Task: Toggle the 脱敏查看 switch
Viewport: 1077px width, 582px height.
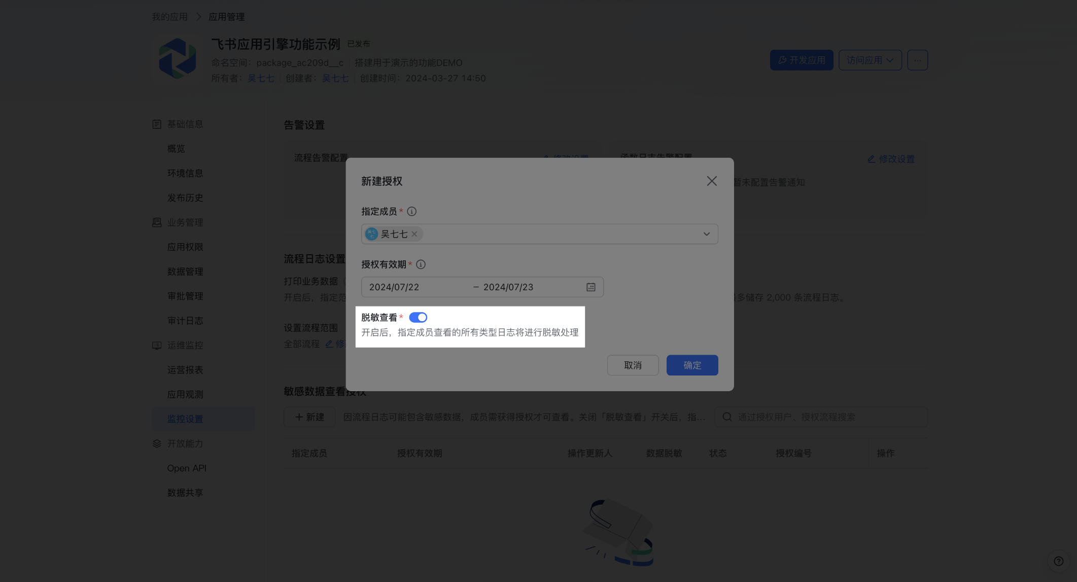Action: click(418, 318)
